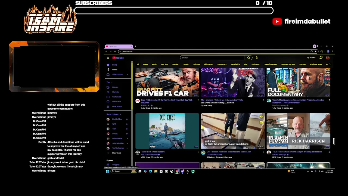Select the Battlefield 6 filter chip

[235, 65]
